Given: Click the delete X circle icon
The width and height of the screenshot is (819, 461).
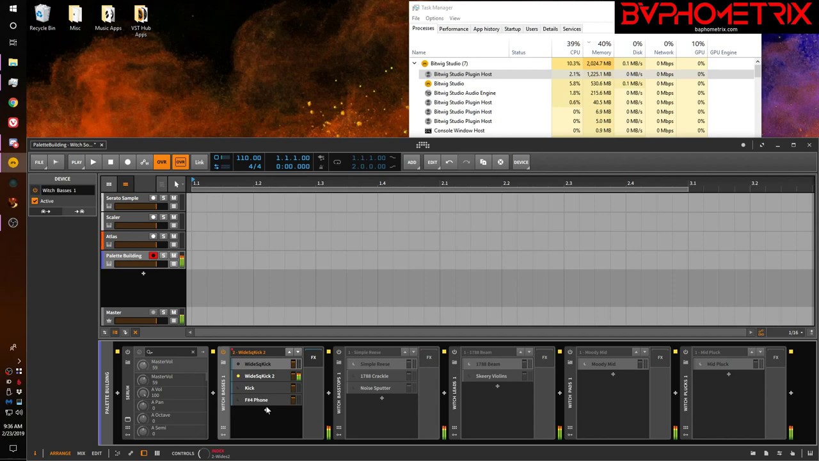Looking at the screenshot, I should (500, 162).
